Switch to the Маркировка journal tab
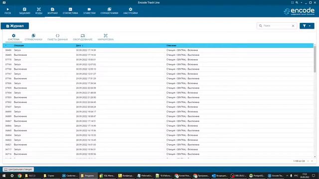This screenshot has height=179, width=319. (x=106, y=37)
